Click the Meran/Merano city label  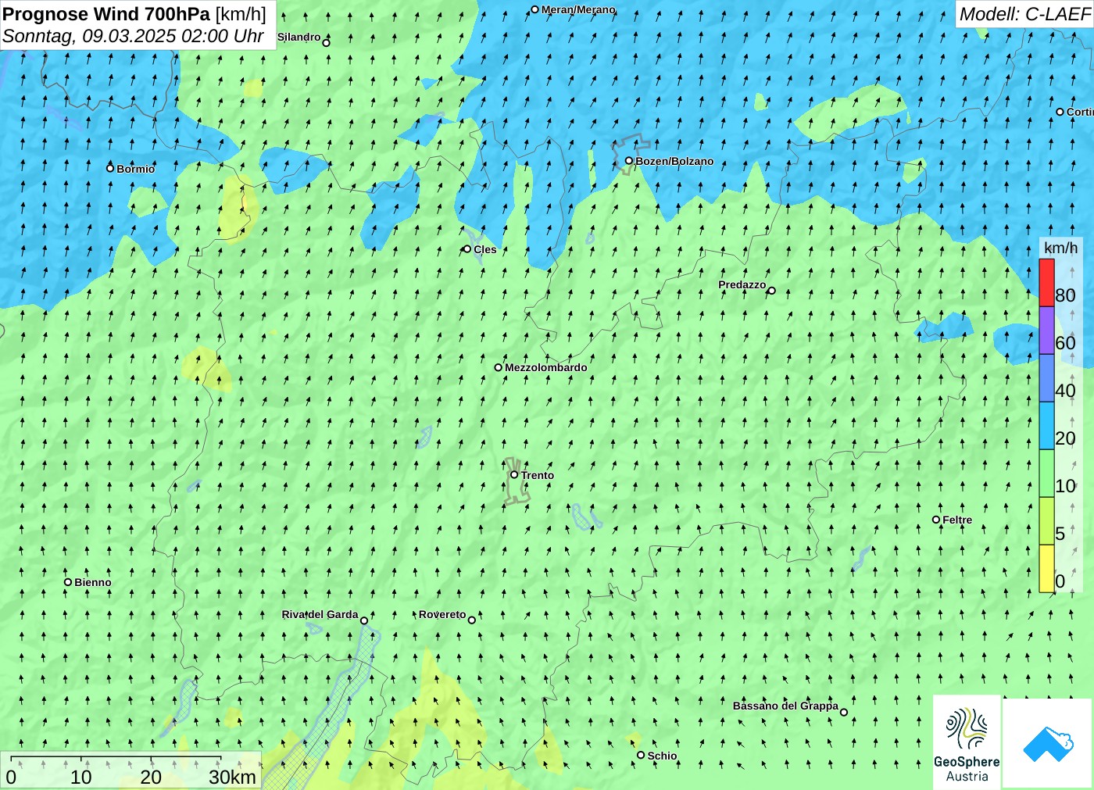tap(578, 9)
